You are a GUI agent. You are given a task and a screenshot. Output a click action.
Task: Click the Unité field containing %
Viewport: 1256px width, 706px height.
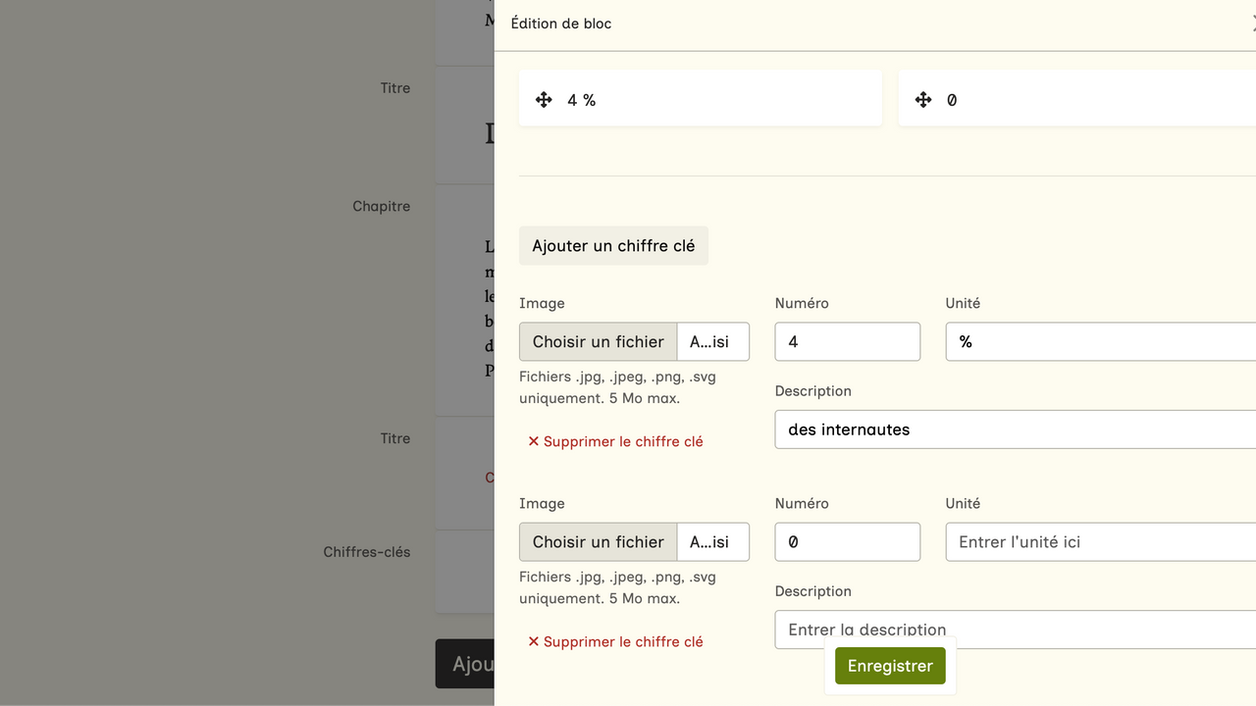(x=1099, y=342)
